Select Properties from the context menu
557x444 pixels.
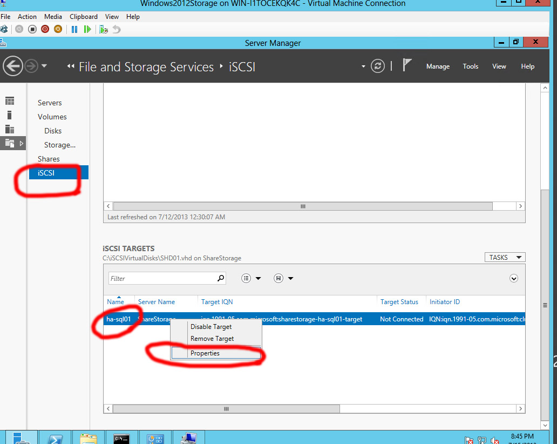pos(205,353)
